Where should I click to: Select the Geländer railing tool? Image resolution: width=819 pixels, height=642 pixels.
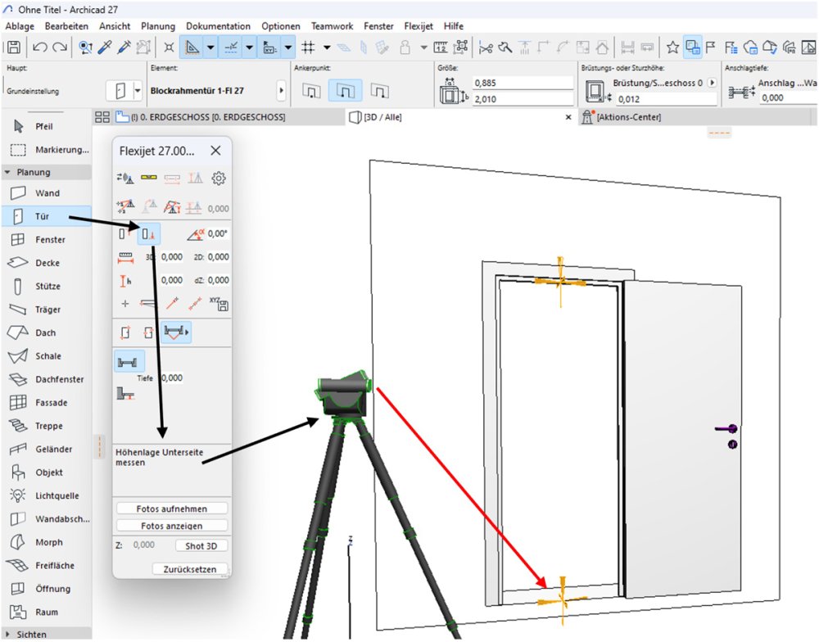click(46, 449)
